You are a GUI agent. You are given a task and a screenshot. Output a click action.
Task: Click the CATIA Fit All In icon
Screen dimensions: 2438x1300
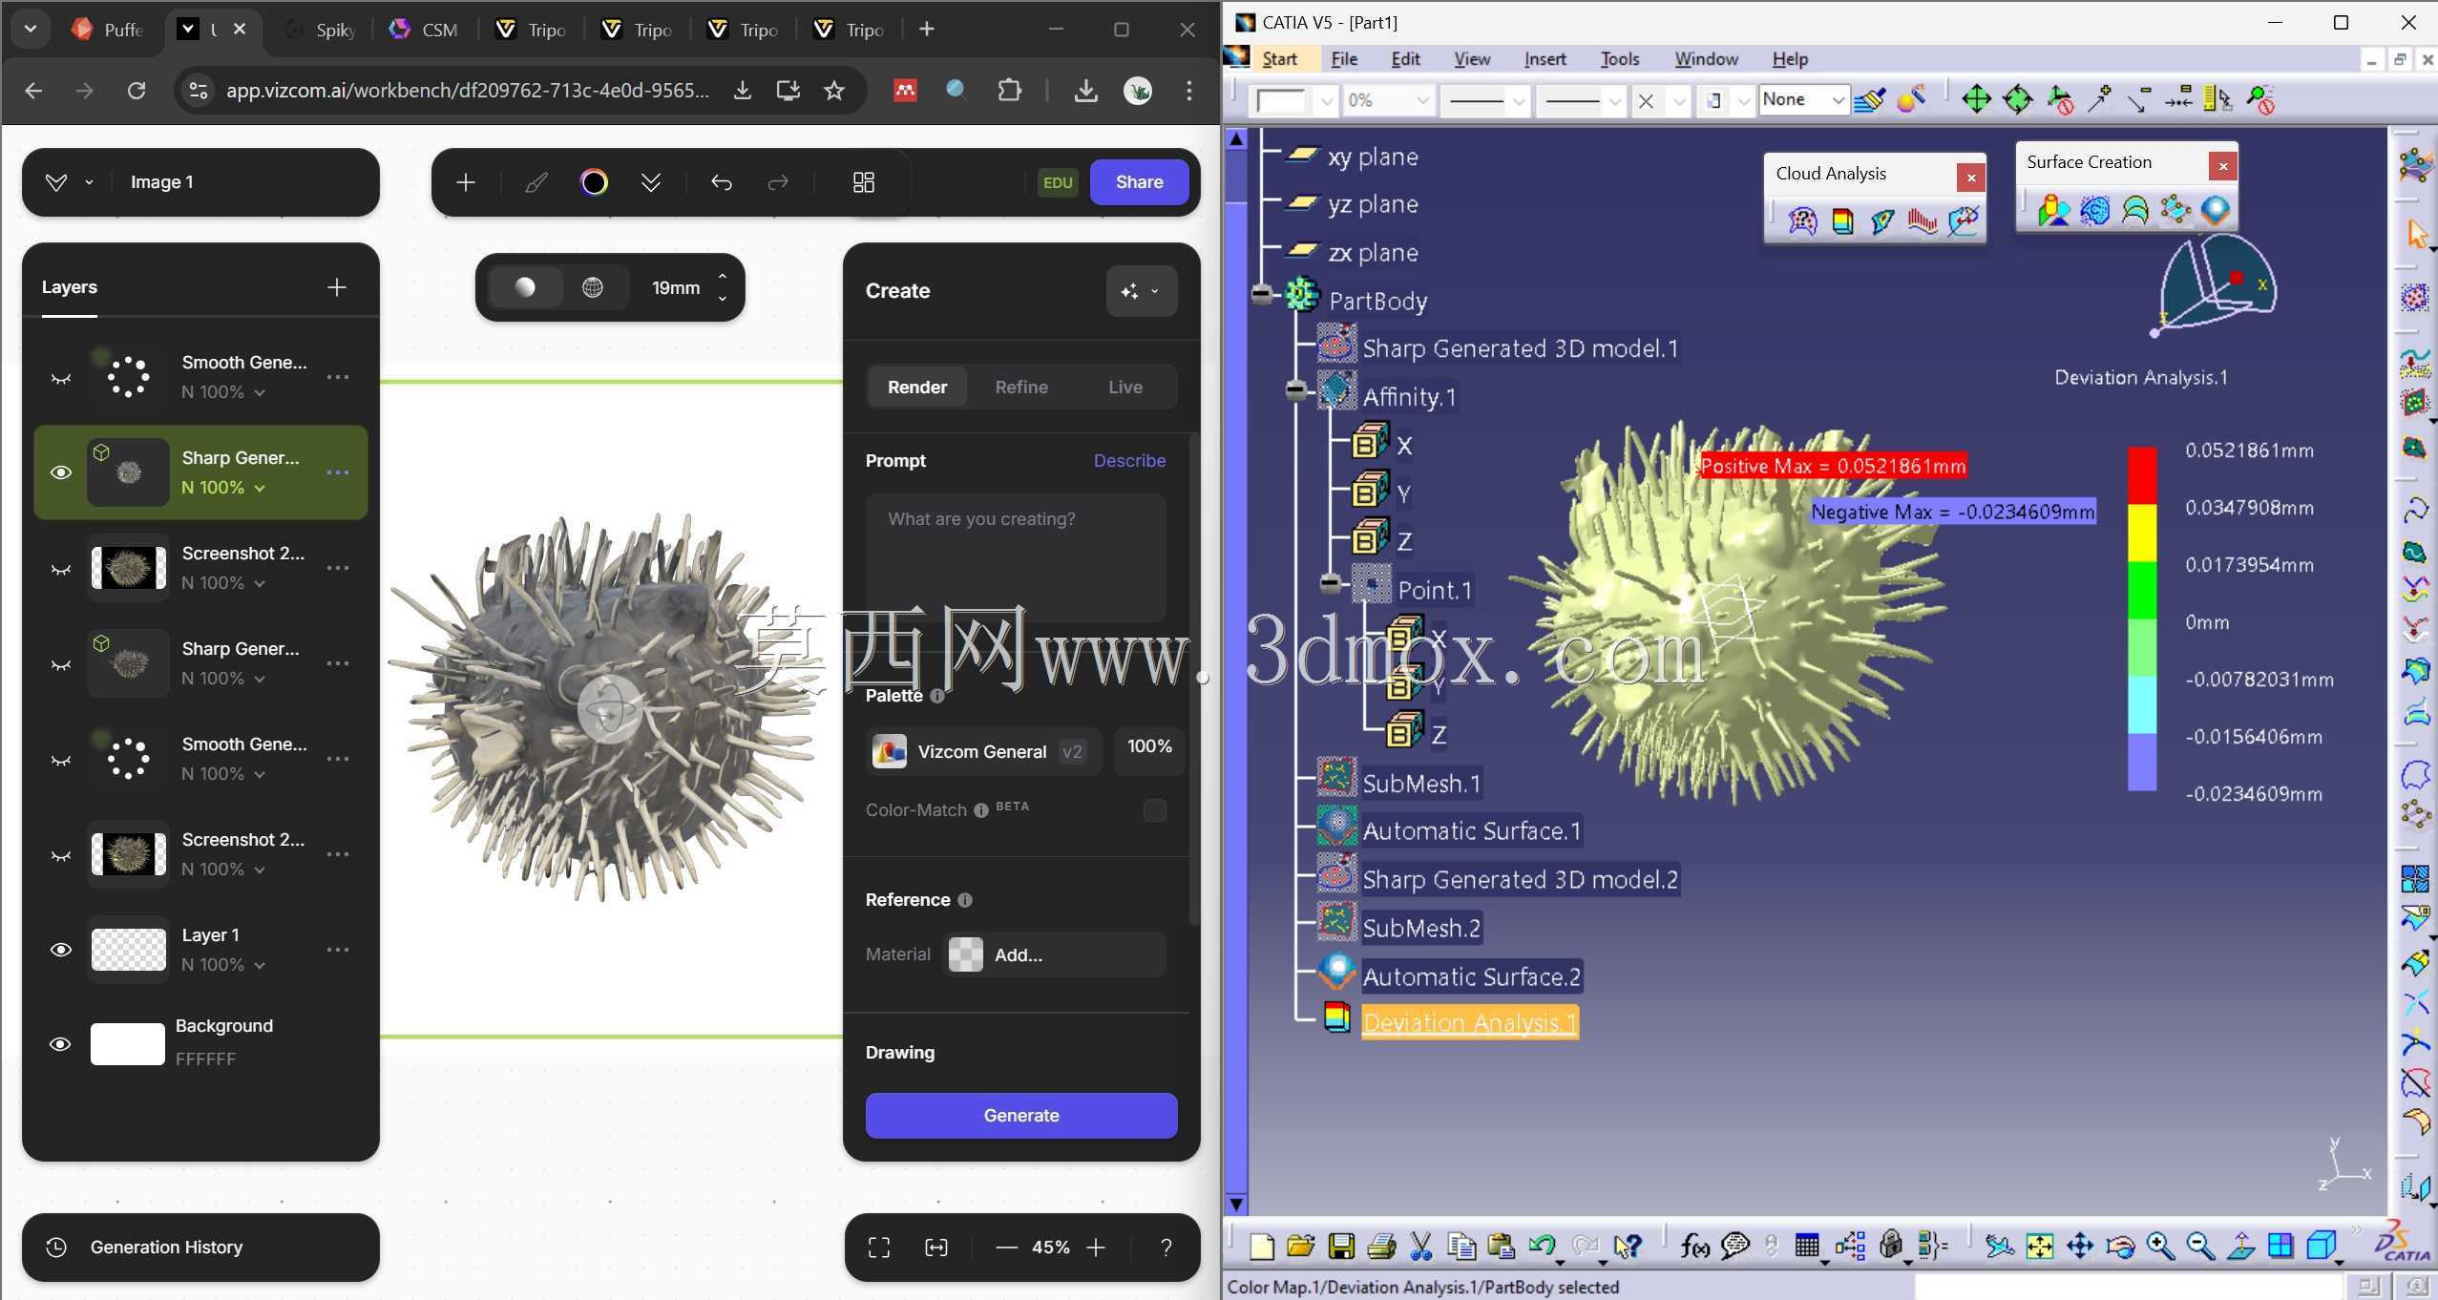(2039, 1246)
